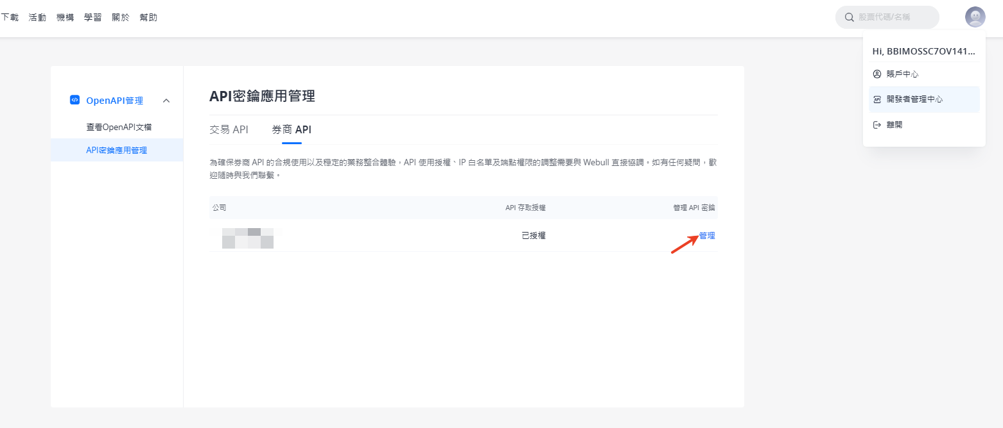Open the 活動 menu item
Screen dimensions: 1003x428
[37, 17]
